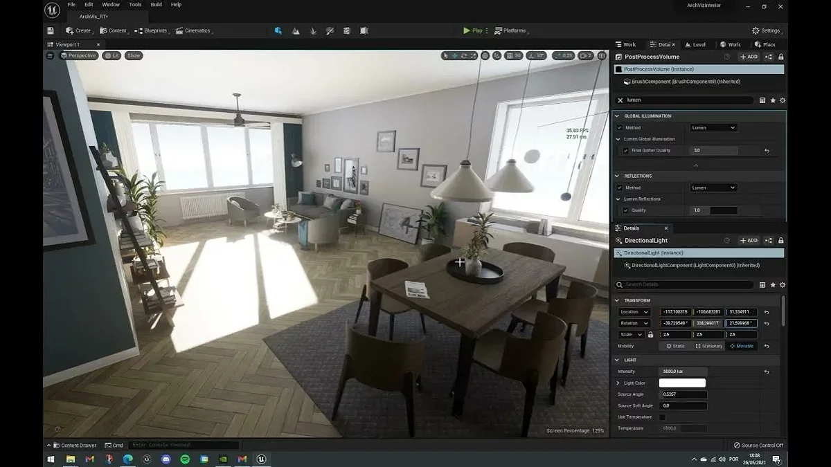This screenshot has height=467, width=831.
Task: Expand the Light Color property
Action: pos(618,383)
